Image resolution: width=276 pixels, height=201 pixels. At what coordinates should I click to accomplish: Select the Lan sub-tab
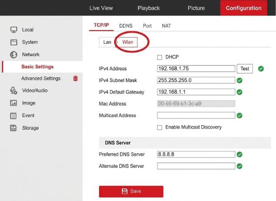pyautogui.click(x=107, y=42)
